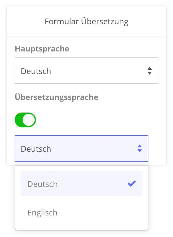This screenshot has width=173, height=237.
Task: Click blue down arrow in translation select
Action: point(140,151)
